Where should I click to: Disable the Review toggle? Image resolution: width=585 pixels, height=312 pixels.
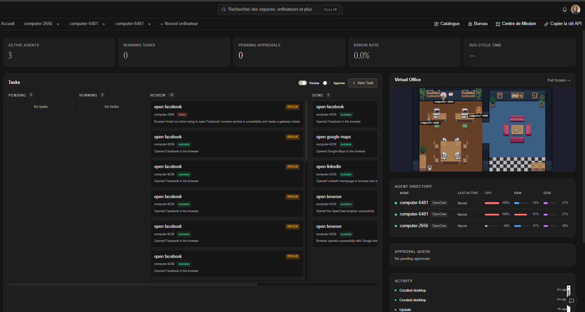(x=303, y=83)
